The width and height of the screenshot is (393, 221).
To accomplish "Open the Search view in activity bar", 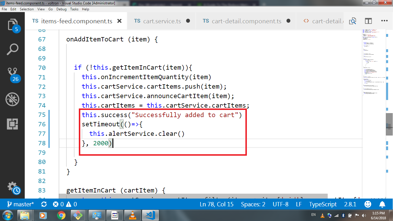I will tap(12, 49).
